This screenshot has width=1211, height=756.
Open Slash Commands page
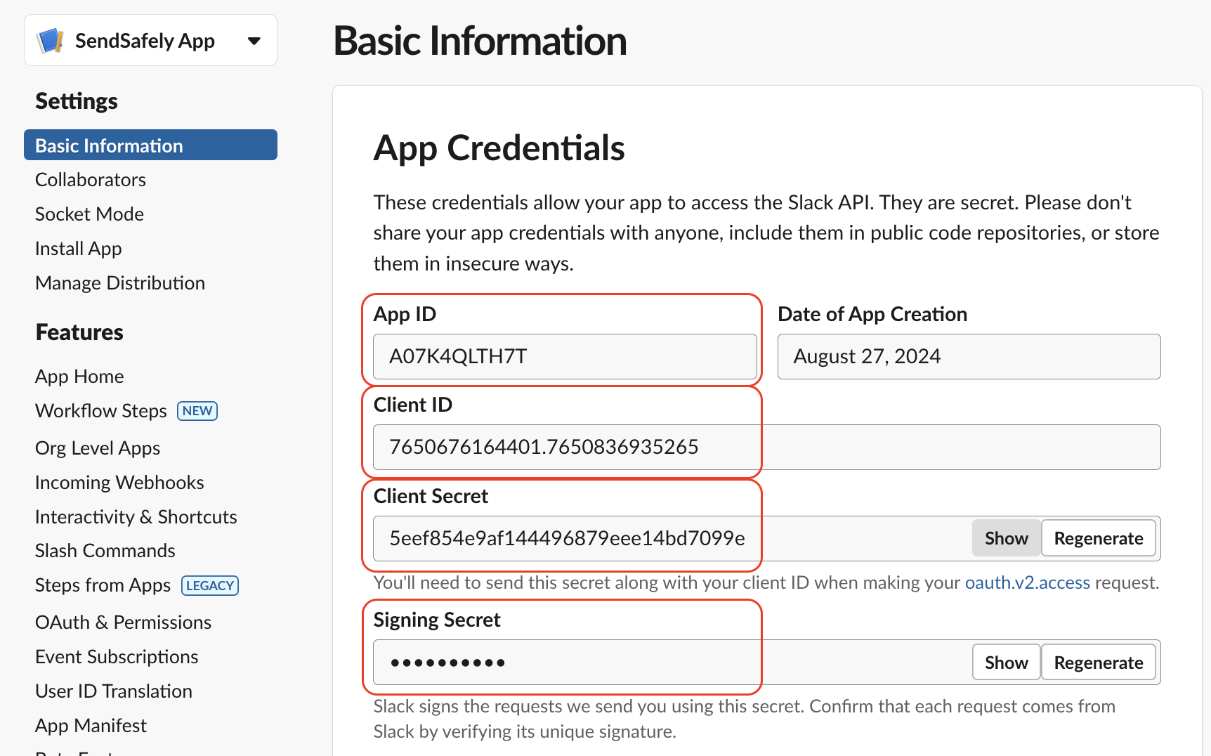click(x=105, y=551)
